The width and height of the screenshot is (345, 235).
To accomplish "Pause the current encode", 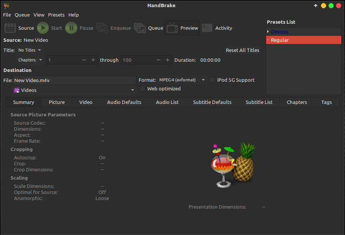I will coord(71,27).
